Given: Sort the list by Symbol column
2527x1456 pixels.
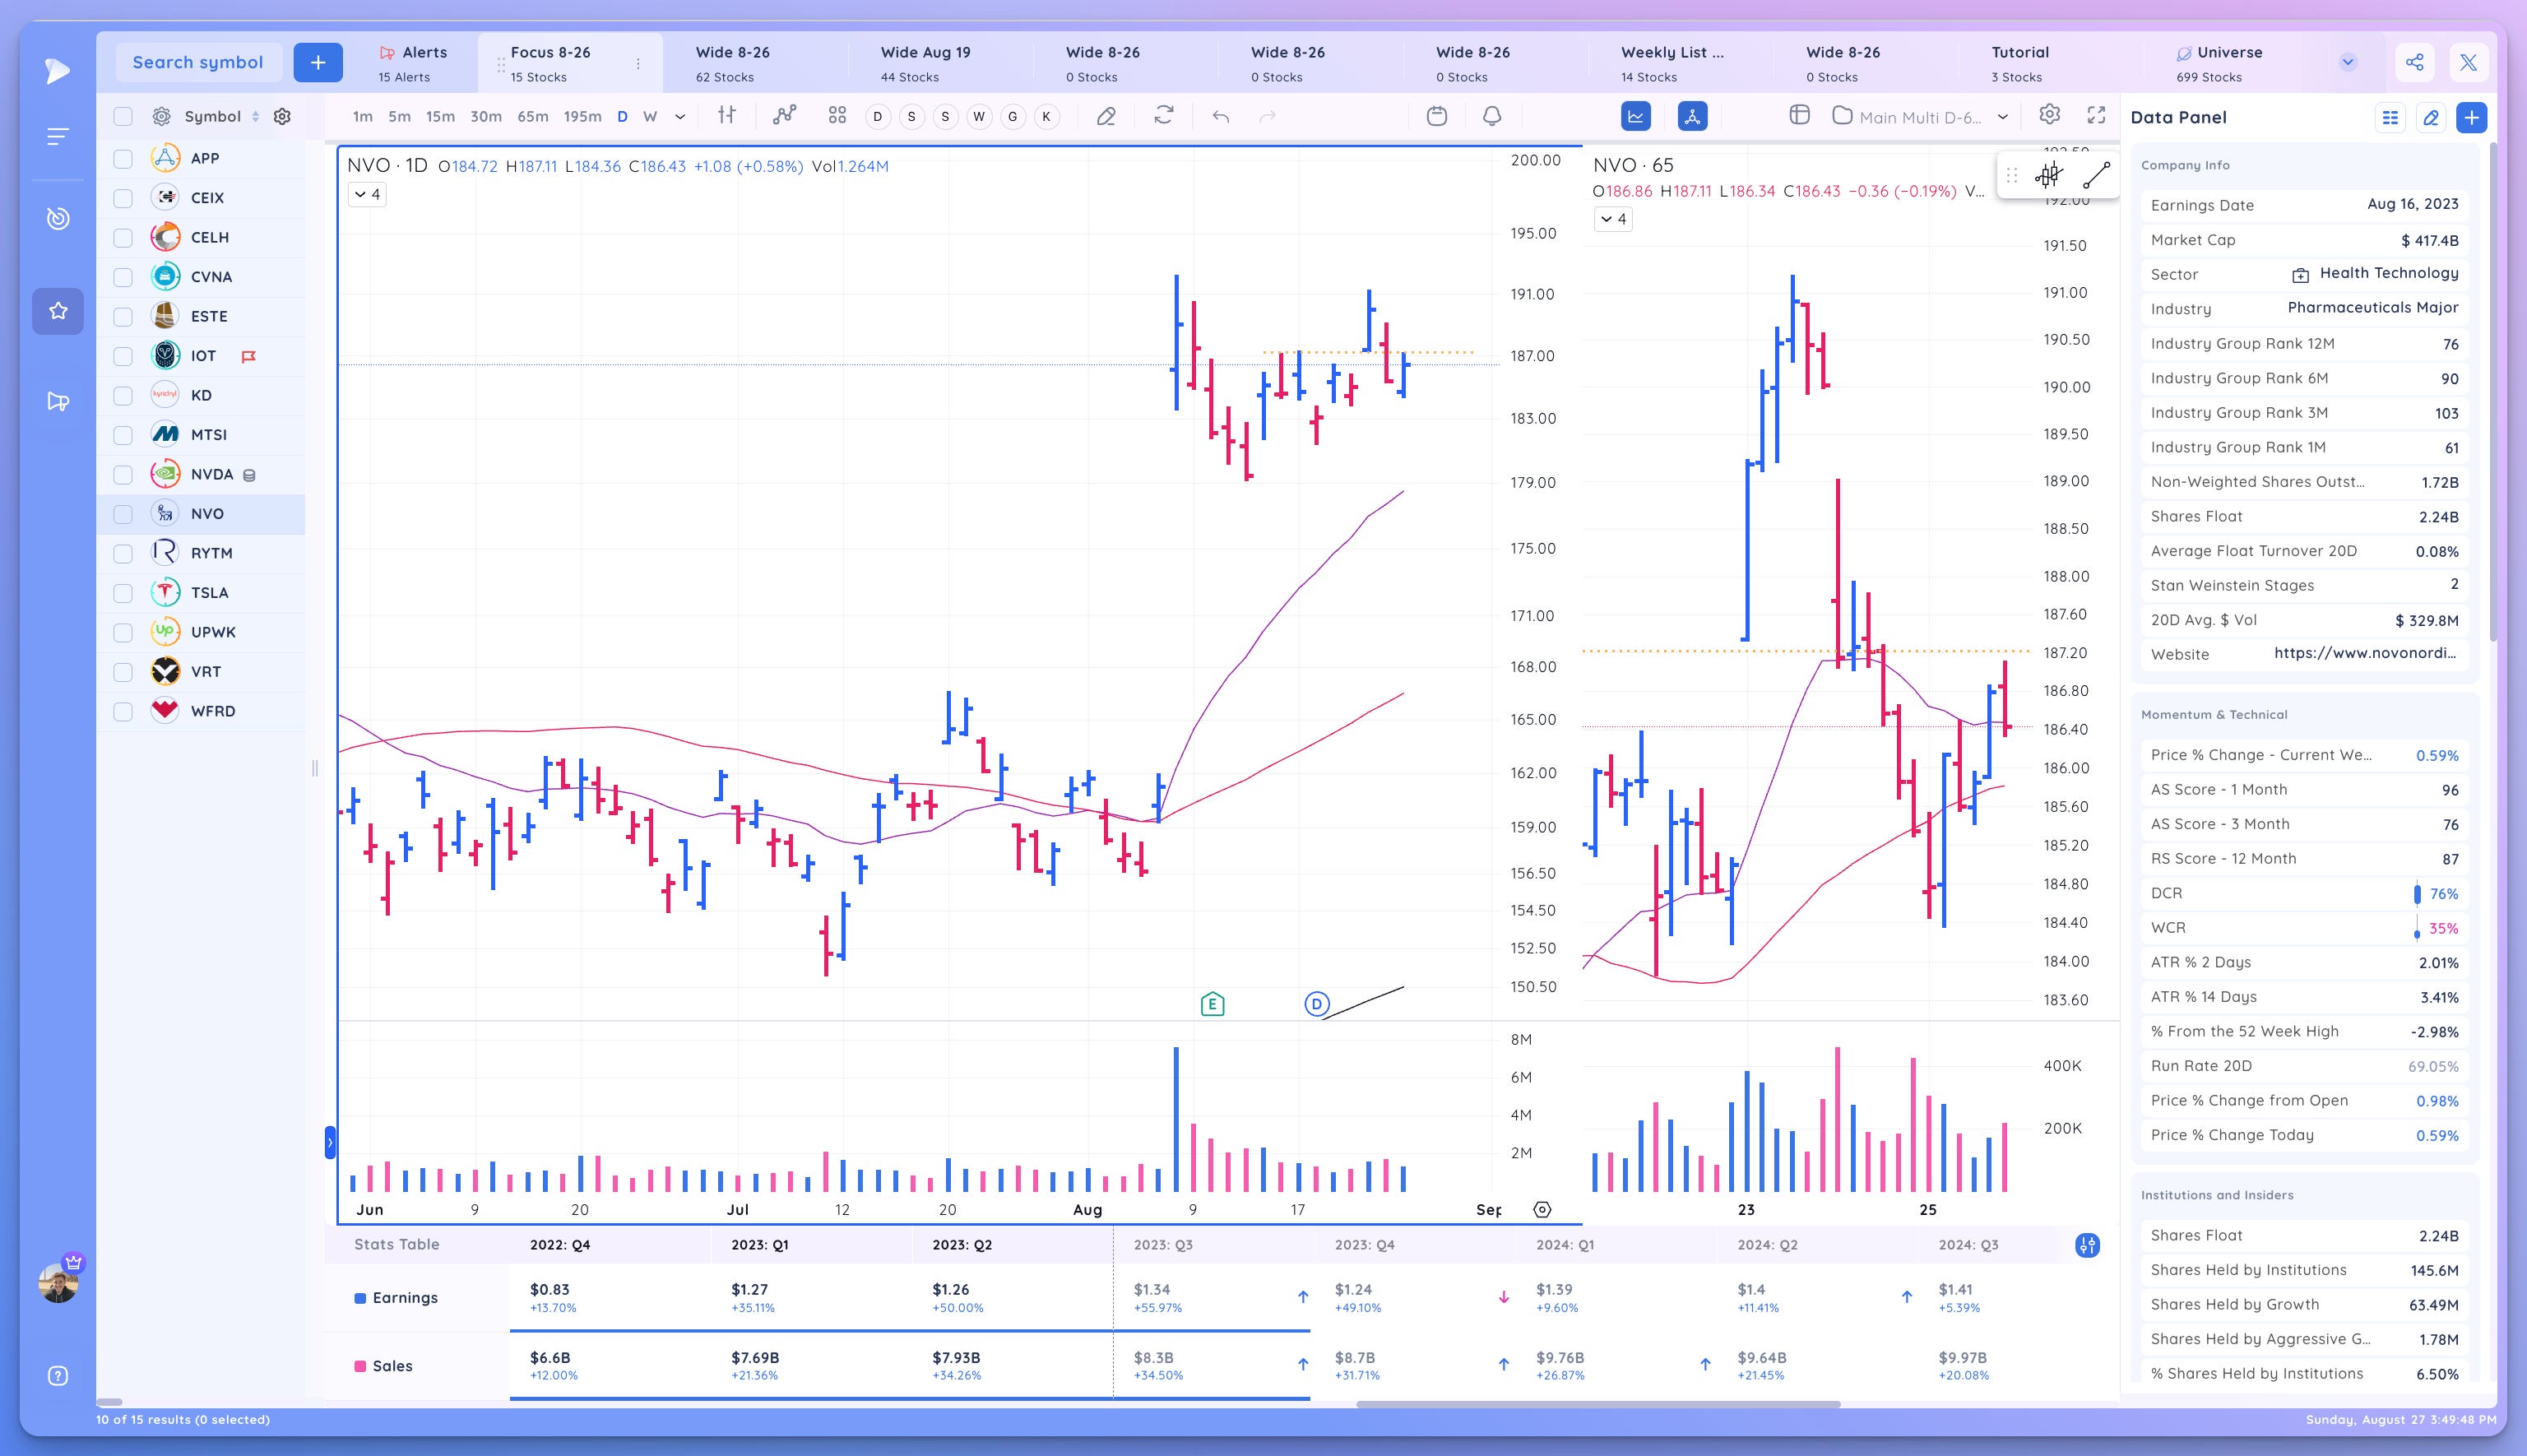Looking at the screenshot, I should tap(255, 117).
